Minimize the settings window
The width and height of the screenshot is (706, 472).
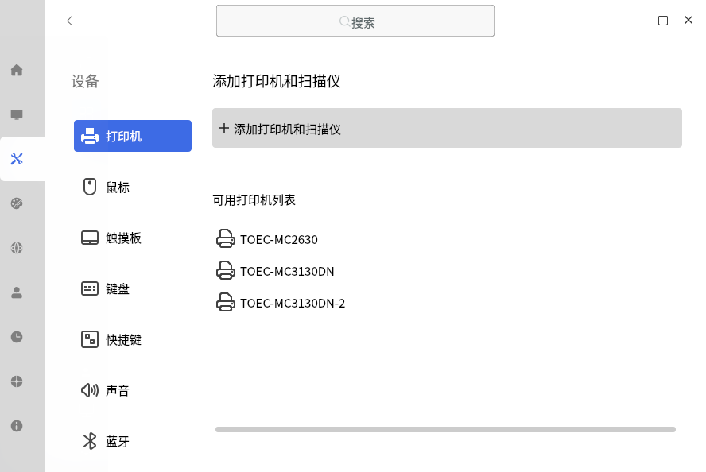pyautogui.click(x=638, y=21)
